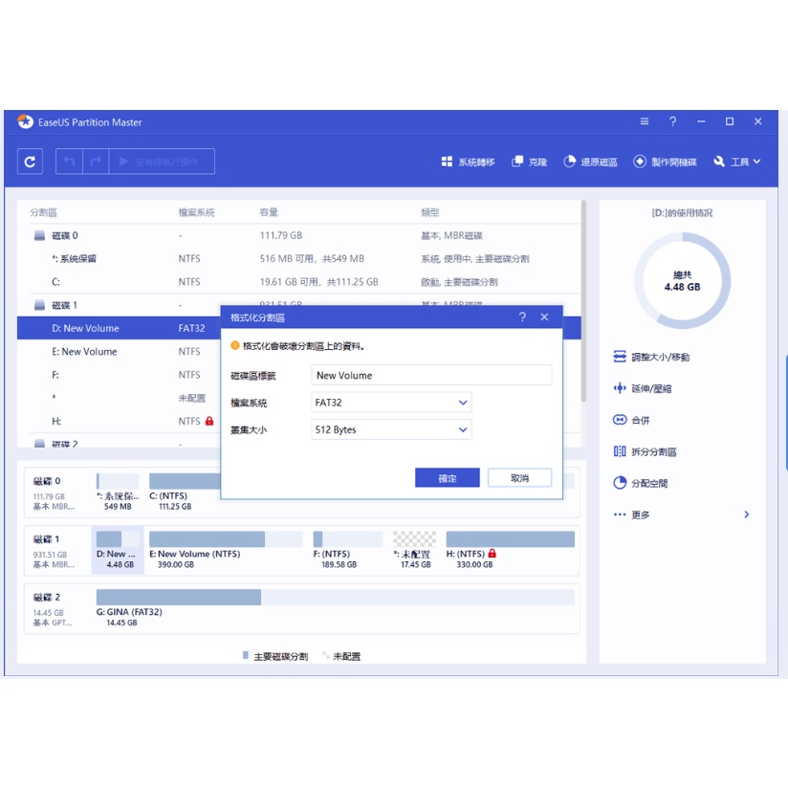The image size is (788, 788).
Task: Click the create bootable media (製作開機碟) icon
Action: coord(640,162)
